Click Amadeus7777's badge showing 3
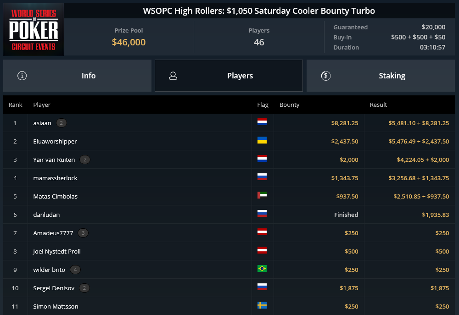The image size is (459, 315). coord(83,233)
